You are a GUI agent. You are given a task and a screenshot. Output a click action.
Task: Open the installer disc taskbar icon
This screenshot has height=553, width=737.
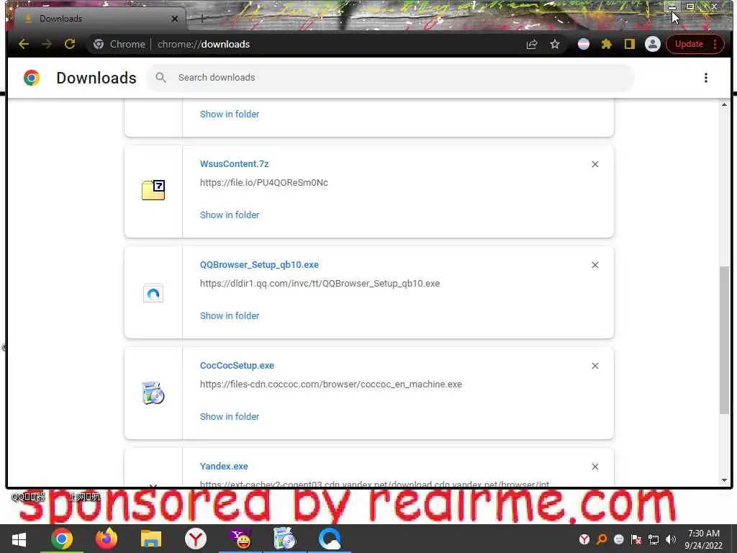click(285, 539)
